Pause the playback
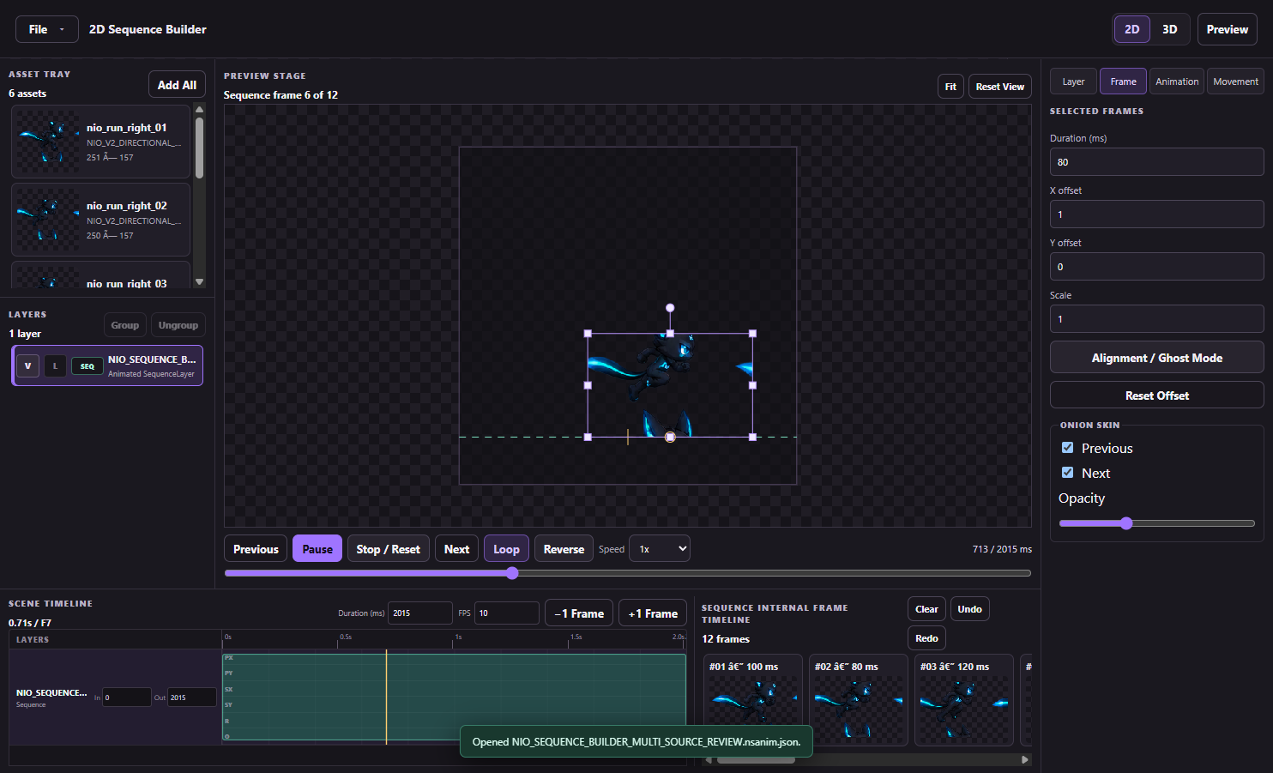Screen dimensions: 1273x773 (317, 549)
